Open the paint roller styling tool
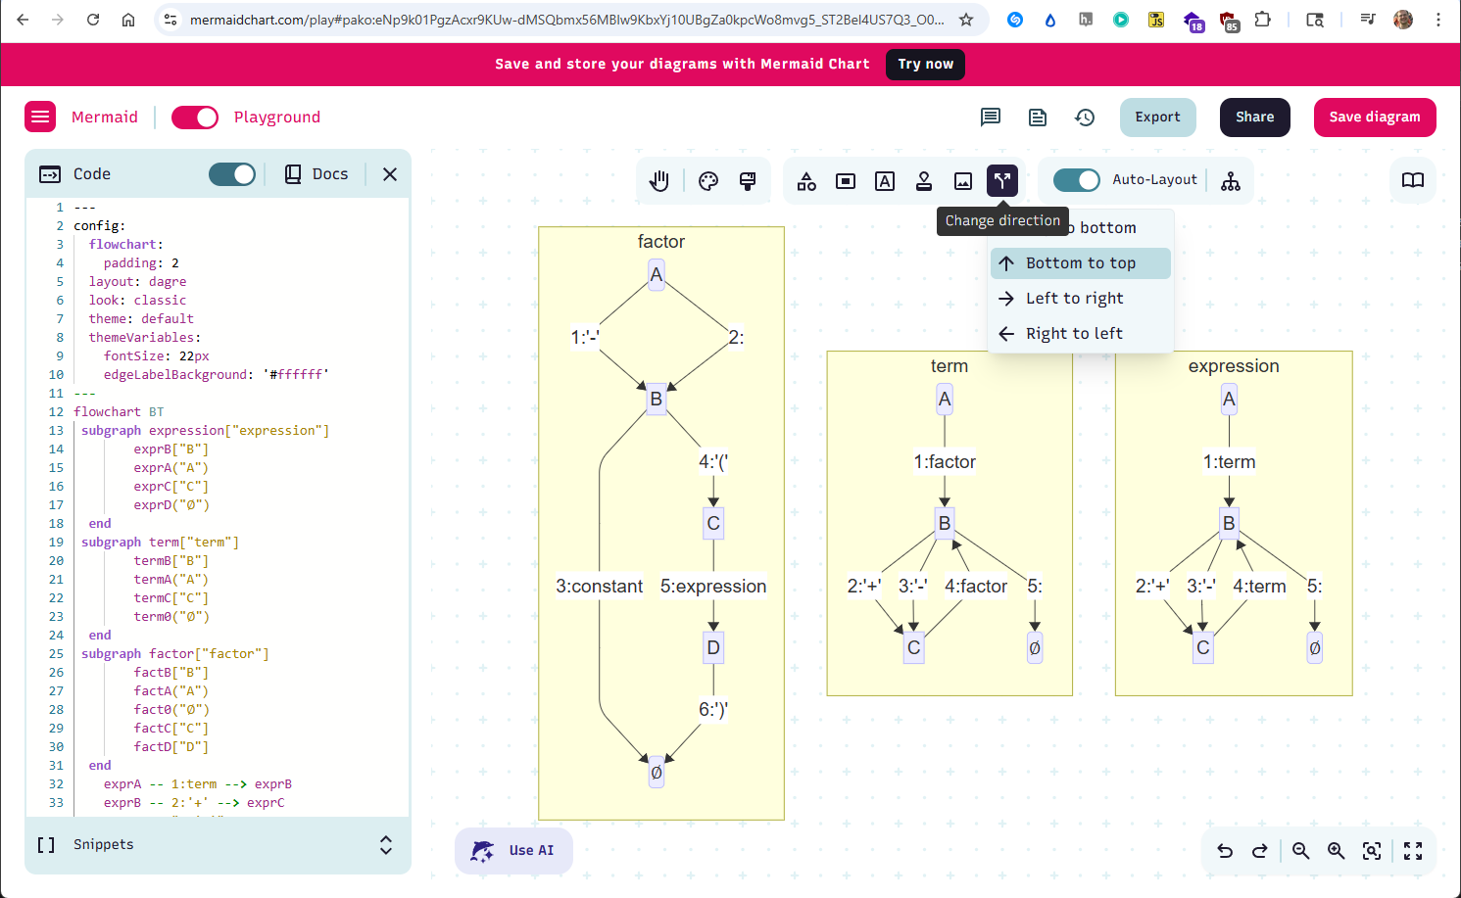The width and height of the screenshot is (1461, 898). click(x=748, y=180)
